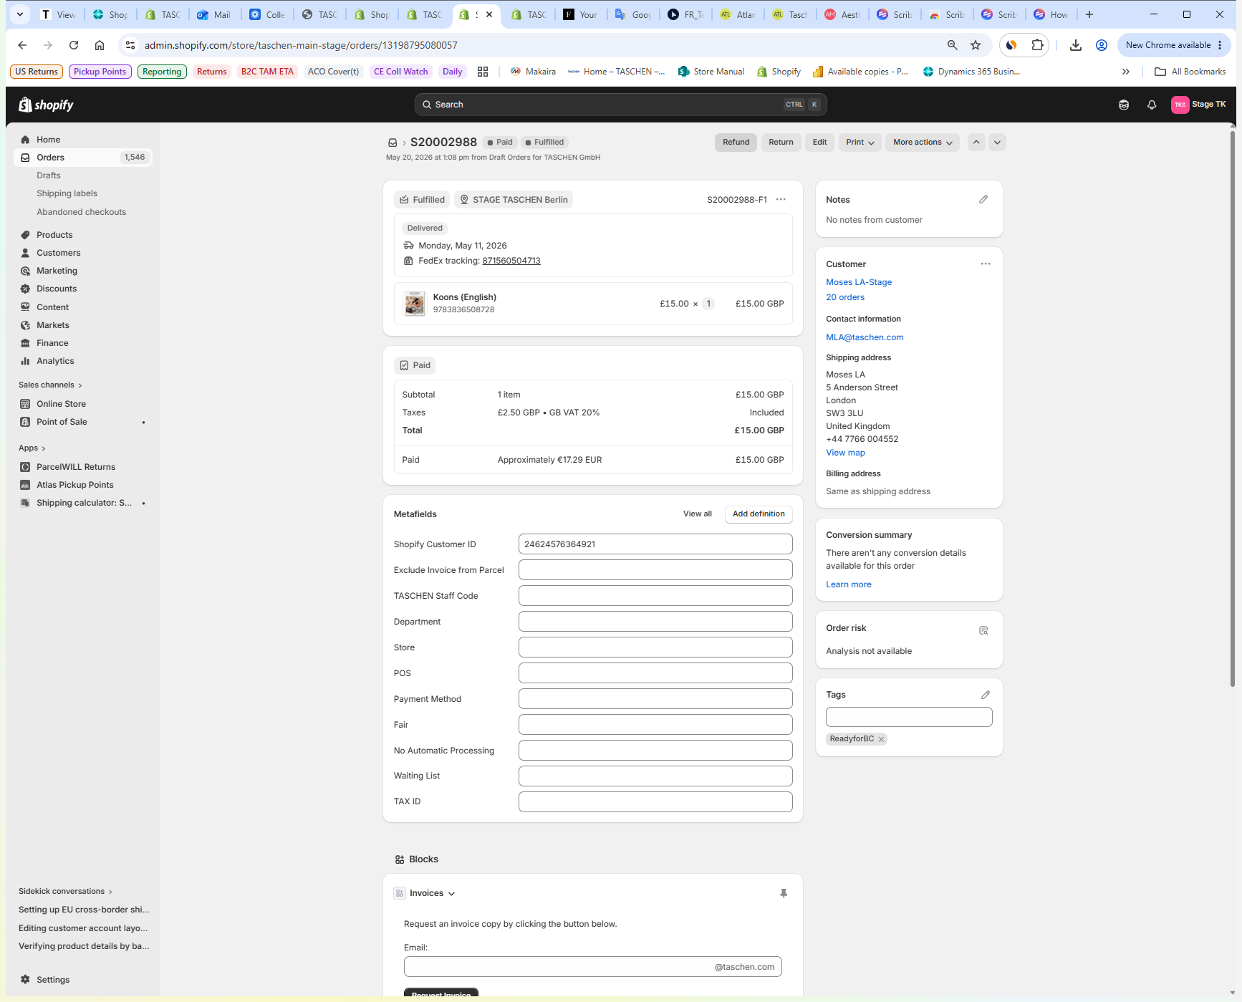This screenshot has height=1002, width=1242.
Task: Open the 20 orders link
Action: click(845, 297)
